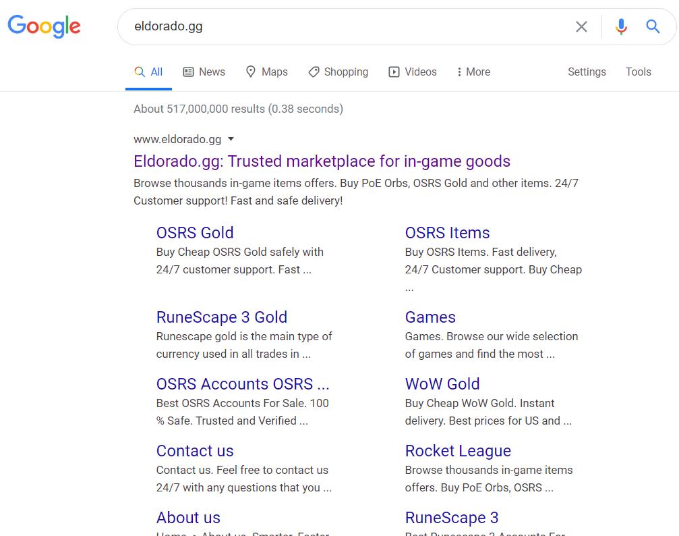Click the newspaper icon beside News
Viewport: 679px width, 536px height.
pos(188,72)
